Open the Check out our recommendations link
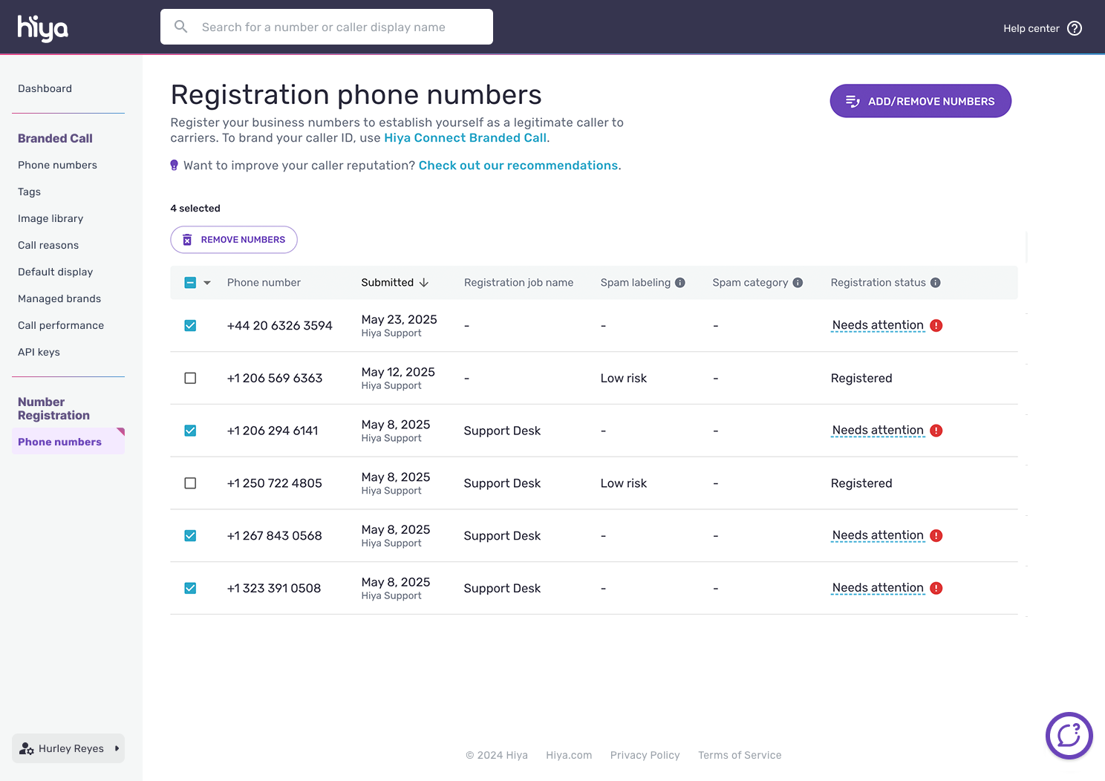This screenshot has height=781, width=1105. (x=518, y=165)
